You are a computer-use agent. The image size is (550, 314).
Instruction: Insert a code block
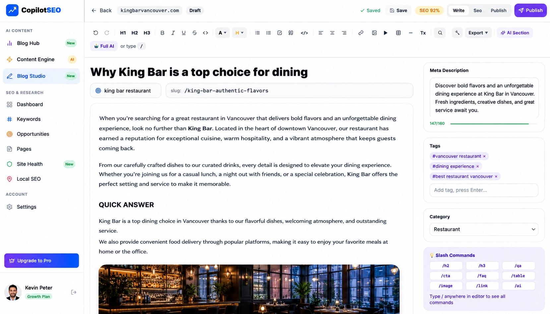coord(304,33)
